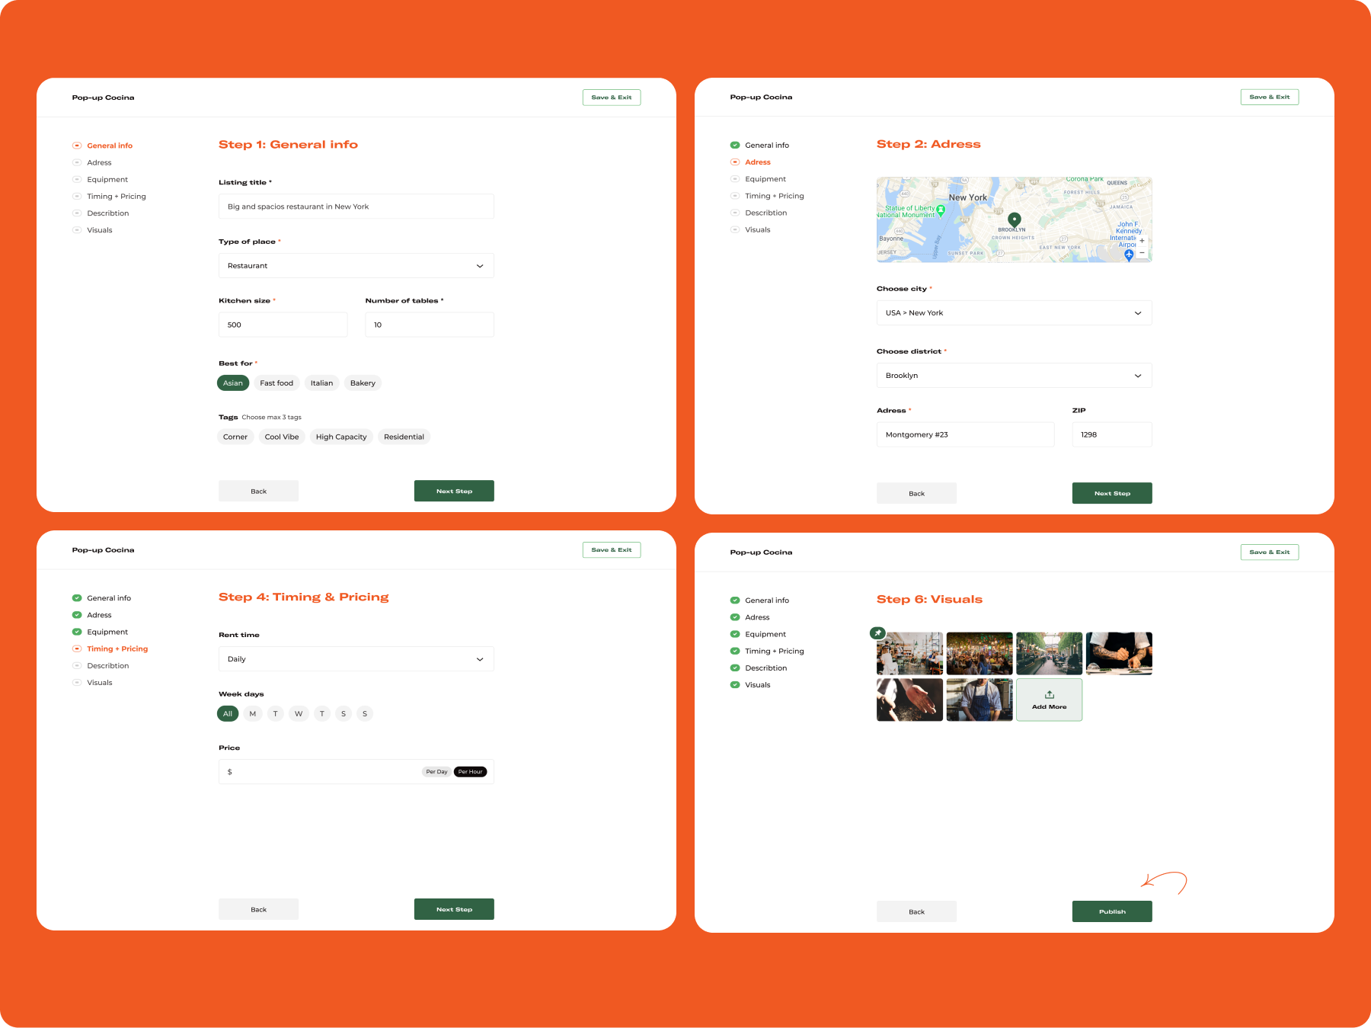Select the Cool Vibe tag
This screenshot has height=1028, width=1371.
click(x=282, y=437)
